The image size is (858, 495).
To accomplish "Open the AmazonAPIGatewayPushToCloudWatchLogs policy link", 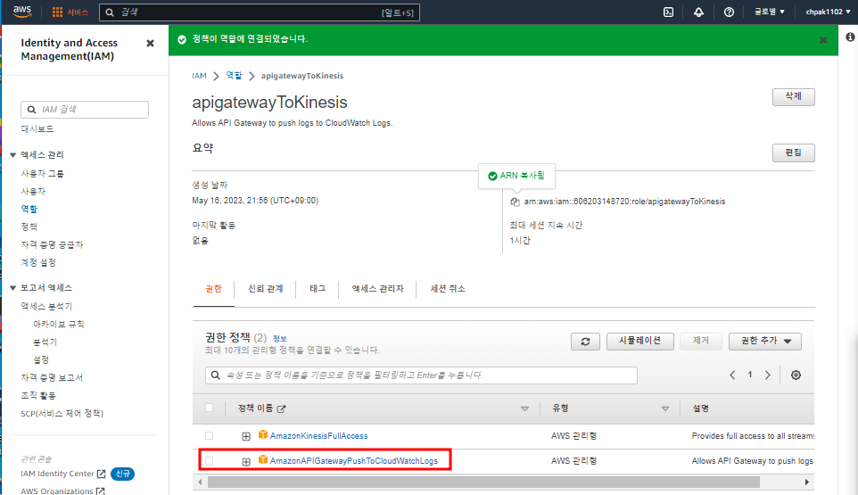I will coord(354,461).
